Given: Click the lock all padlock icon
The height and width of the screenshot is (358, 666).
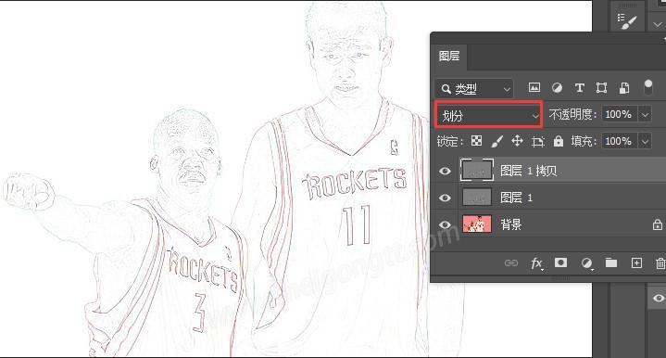Looking at the screenshot, I should tap(559, 141).
